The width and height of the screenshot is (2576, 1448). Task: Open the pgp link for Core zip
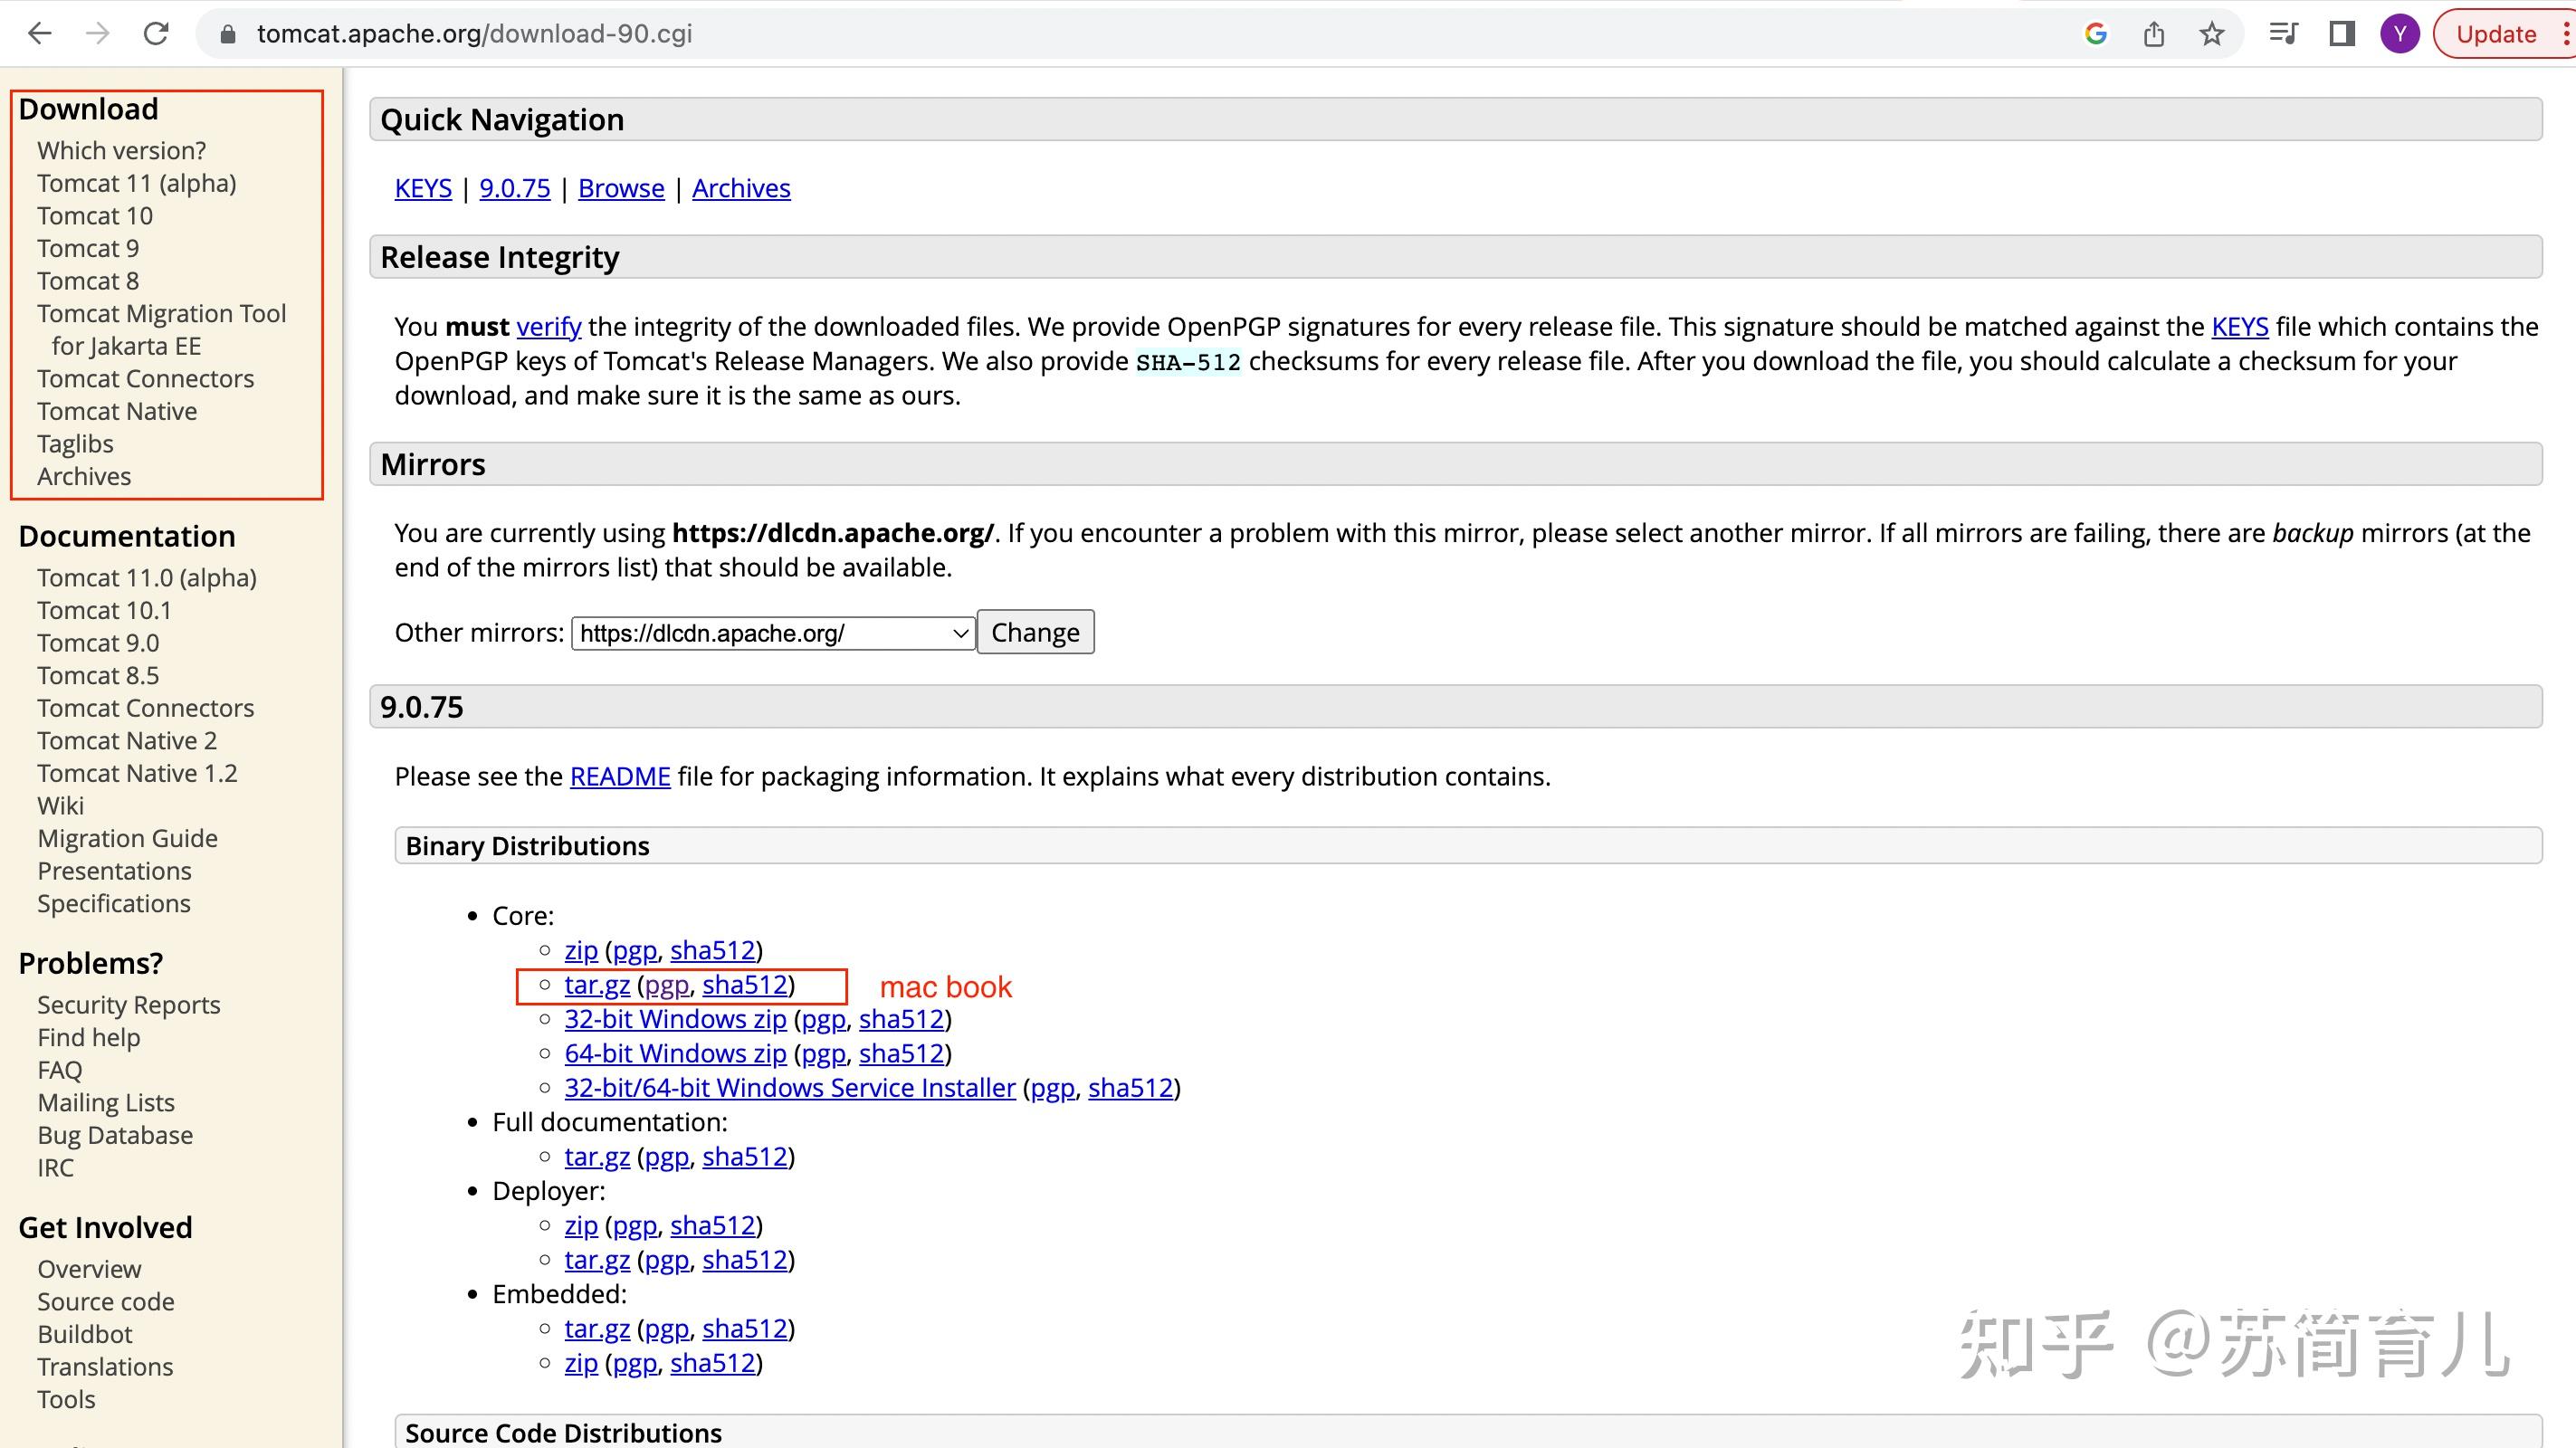[x=635, y=951]
